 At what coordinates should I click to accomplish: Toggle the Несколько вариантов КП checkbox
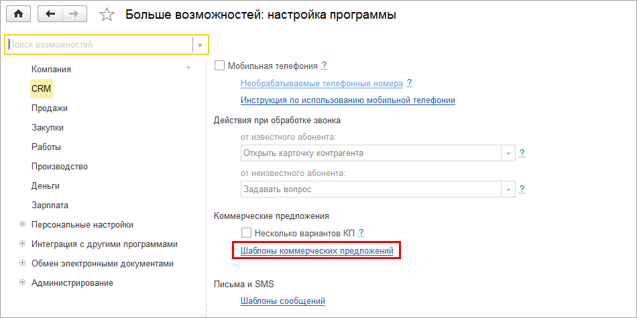coord(245,233)
